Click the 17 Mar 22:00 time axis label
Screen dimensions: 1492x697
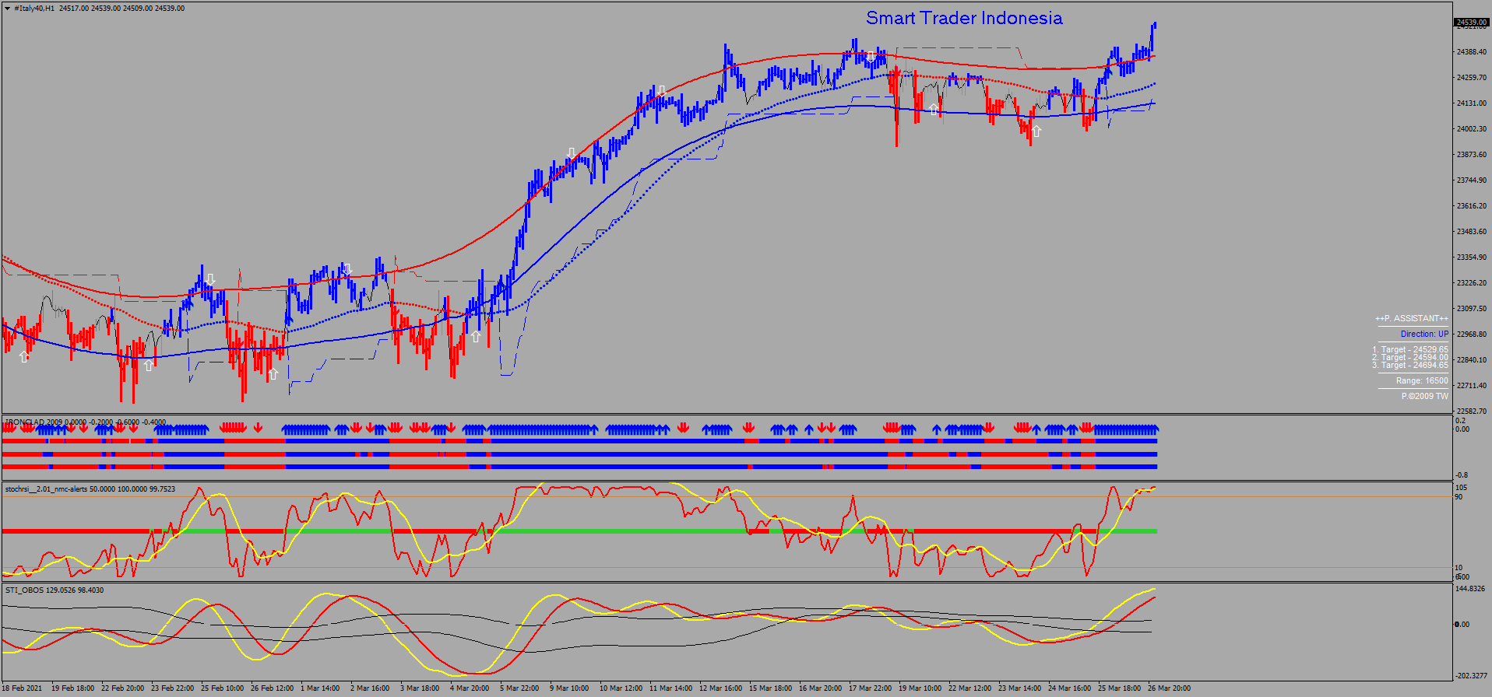point(870,688)
